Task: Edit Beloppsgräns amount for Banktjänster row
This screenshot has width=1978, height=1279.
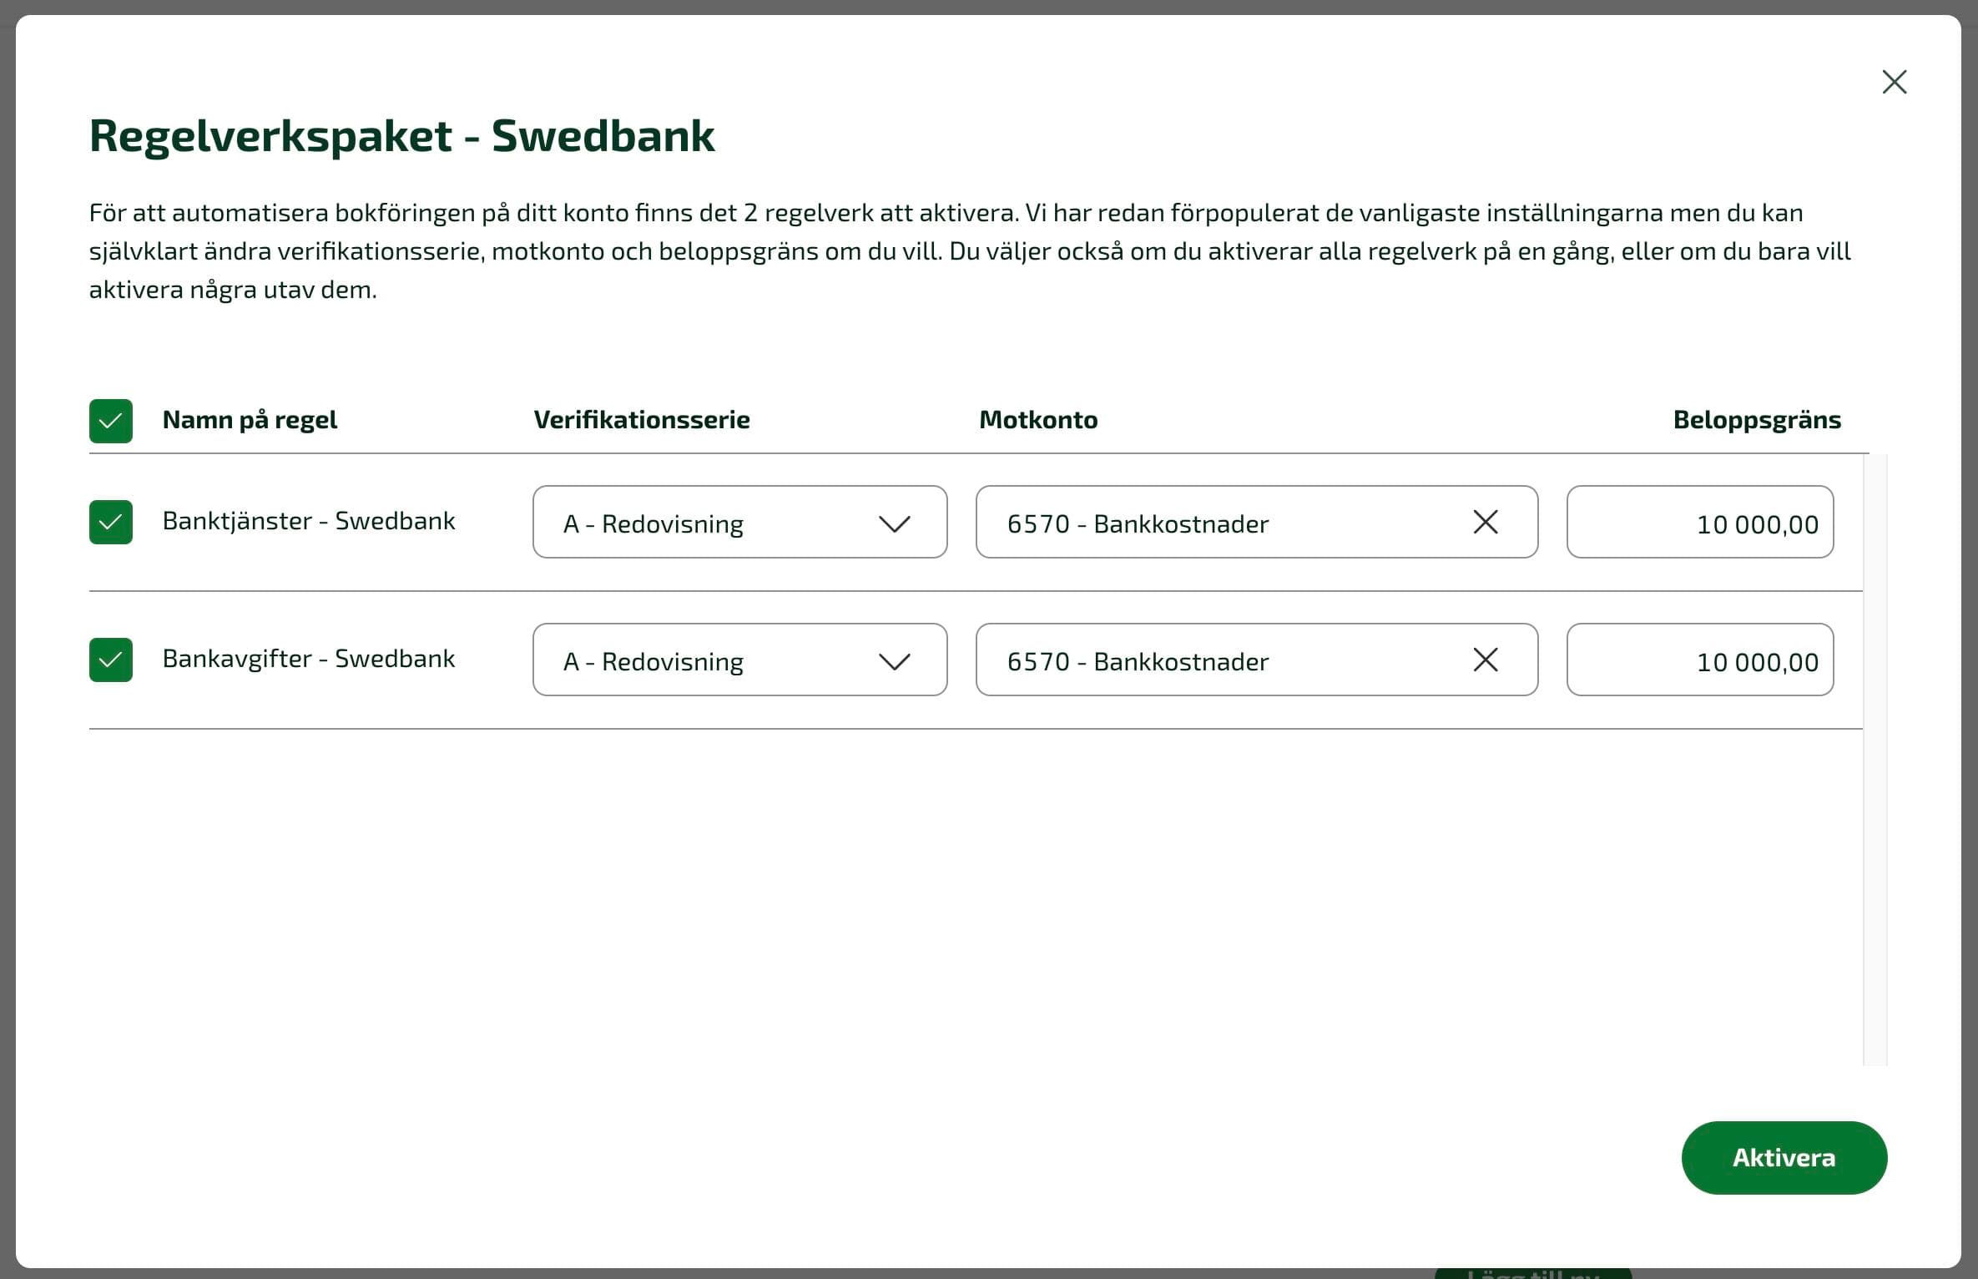Action: click(1700, 522)
